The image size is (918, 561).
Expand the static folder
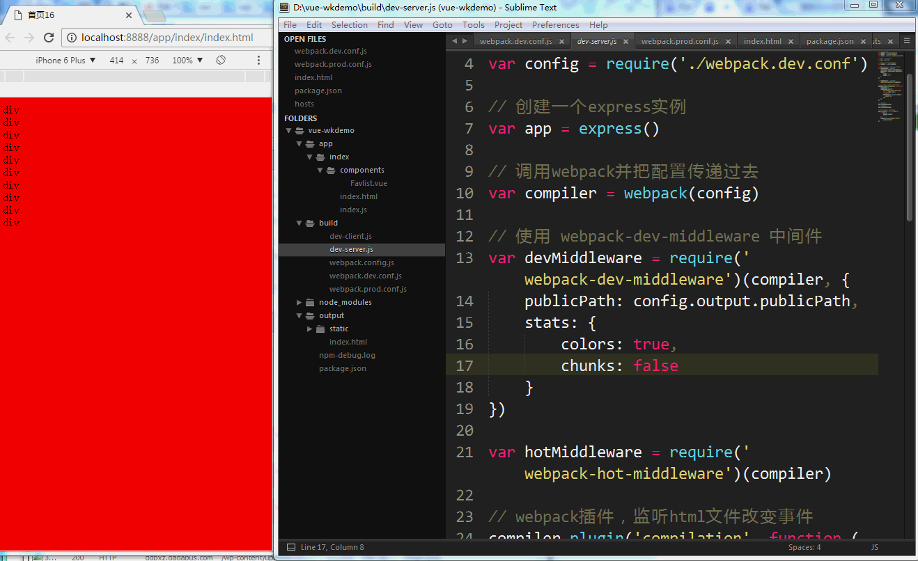click(x=310, y=329)
